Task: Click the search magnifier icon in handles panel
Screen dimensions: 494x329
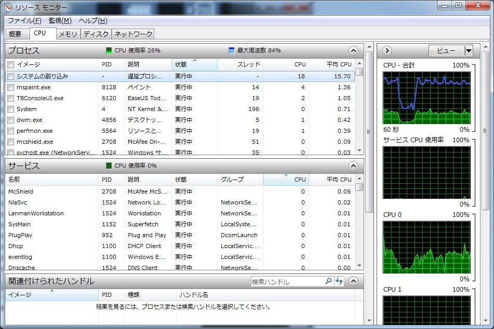Action: 328,281
